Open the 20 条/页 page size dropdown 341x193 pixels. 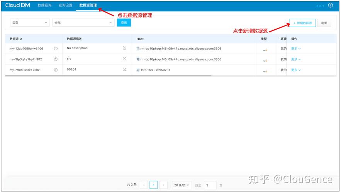pyautogui.click(x=182, y=185)
